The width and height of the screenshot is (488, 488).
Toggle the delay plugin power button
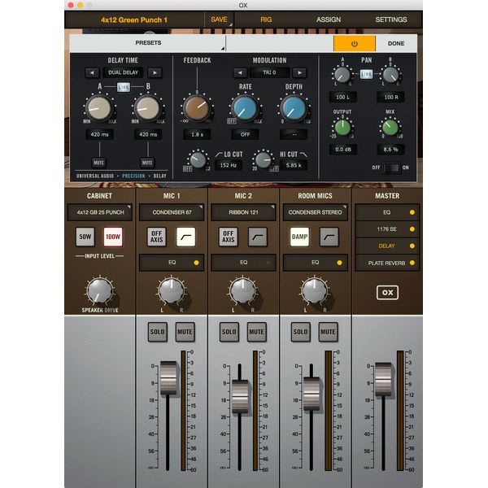354,44
